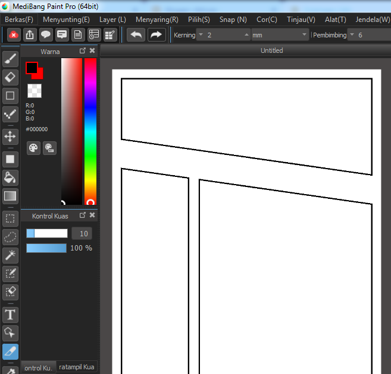Select the transparent color swatch
Image resolution: width=391 pixels, height=374 pixels.
[35, 91]
